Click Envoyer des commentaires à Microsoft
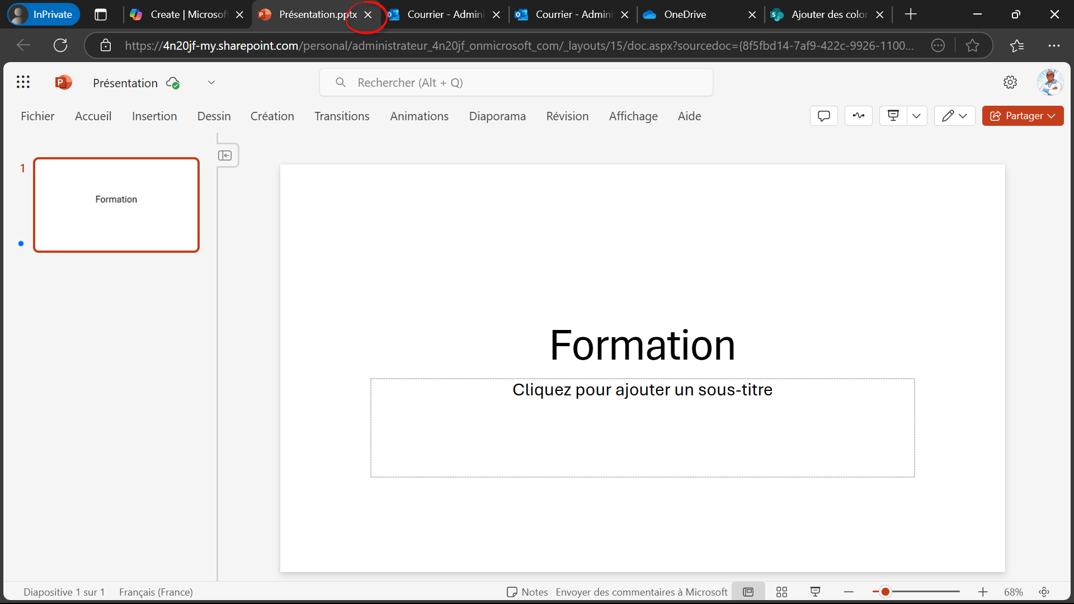The image size is (1074, 604). pyautogui.click(x=642, y=592)
